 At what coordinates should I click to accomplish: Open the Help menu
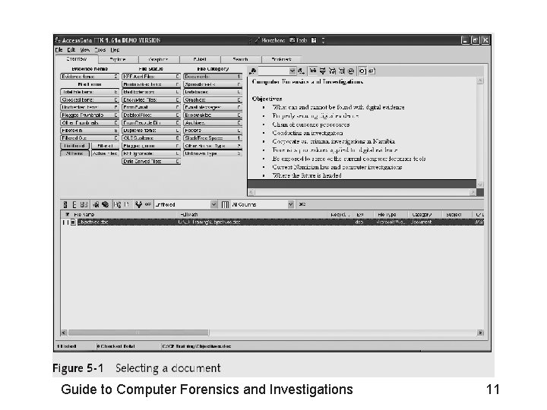[x=115, y=50]
